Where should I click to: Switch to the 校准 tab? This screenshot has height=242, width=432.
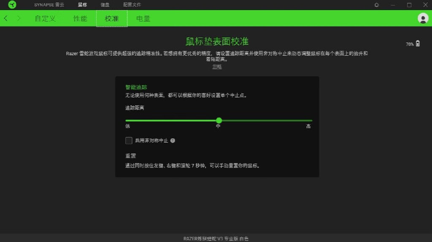111,19
